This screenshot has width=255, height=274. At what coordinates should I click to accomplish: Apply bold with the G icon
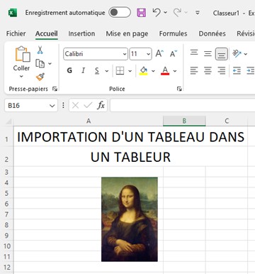point(69,70)
